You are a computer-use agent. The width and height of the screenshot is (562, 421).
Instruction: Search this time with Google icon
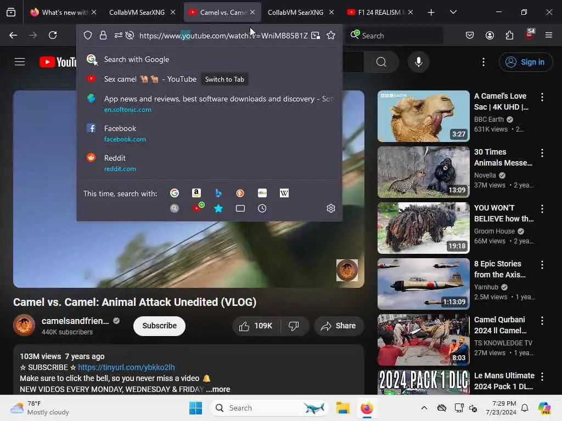tap(175, 194)
